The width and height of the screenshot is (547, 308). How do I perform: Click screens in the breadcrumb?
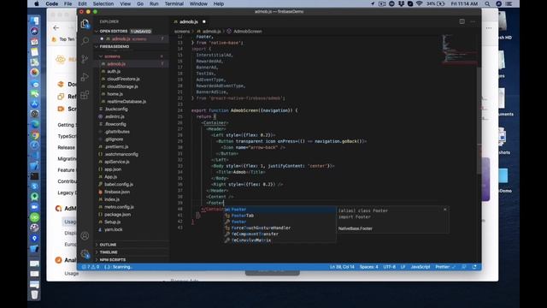pos(182,32)
